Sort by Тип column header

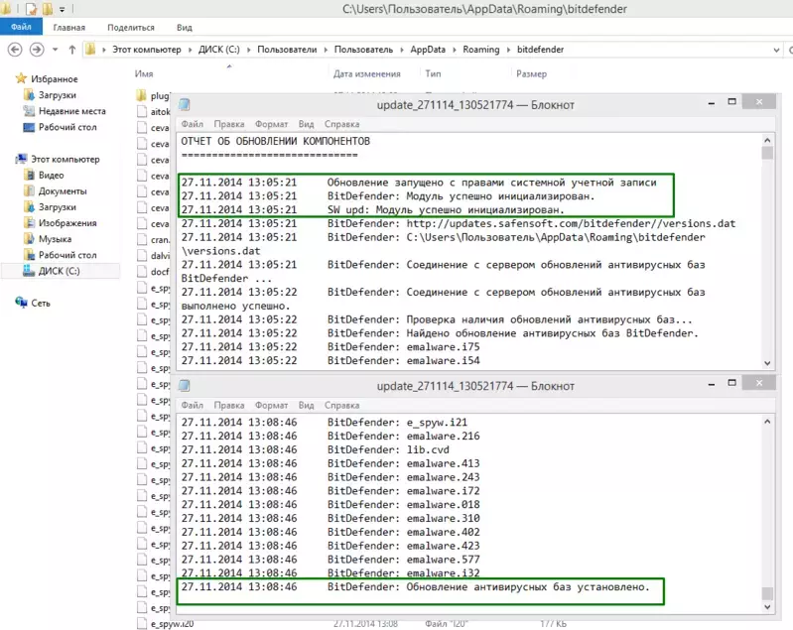(433, 73)
